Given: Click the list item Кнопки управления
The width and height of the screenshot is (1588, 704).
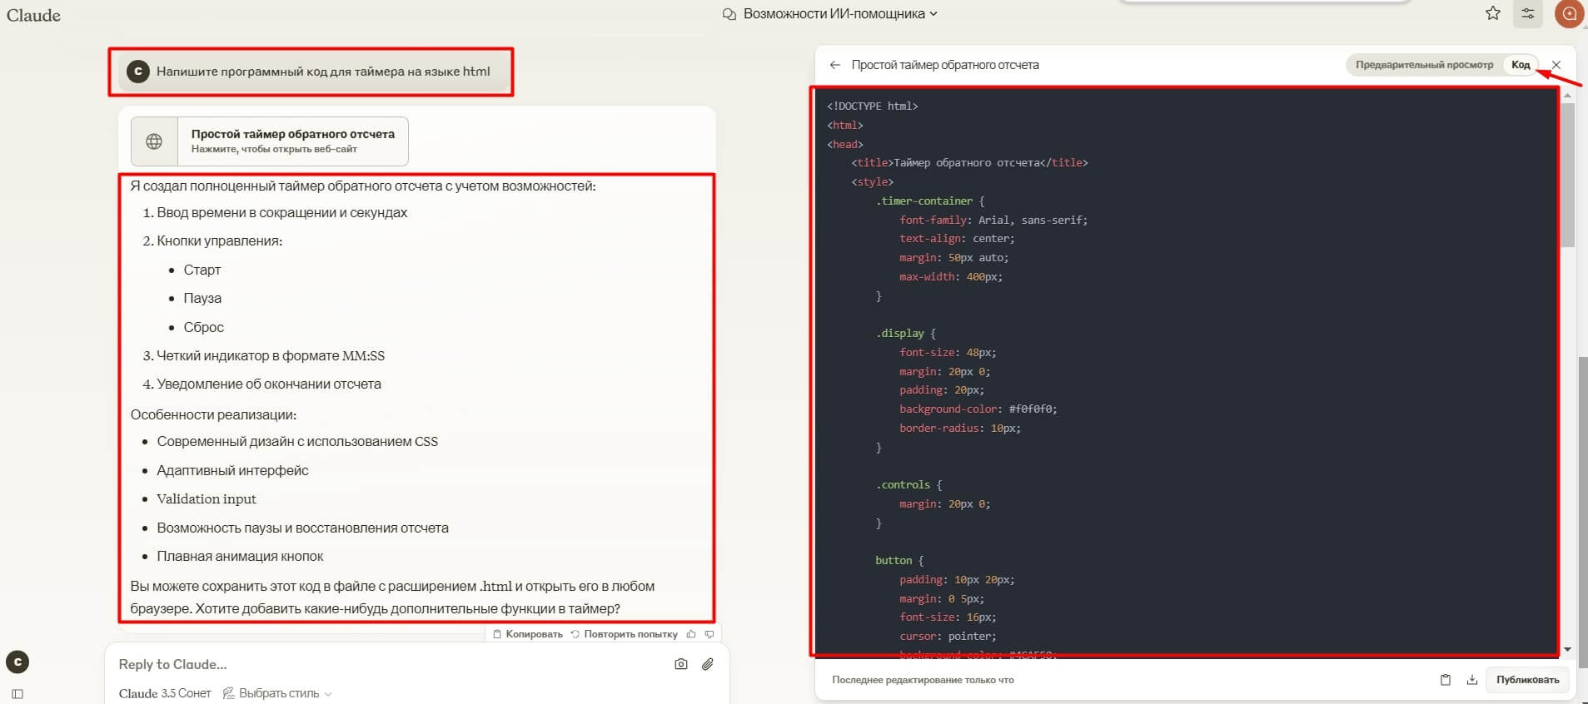Looking at the screenshot, I should click(219, 241).
